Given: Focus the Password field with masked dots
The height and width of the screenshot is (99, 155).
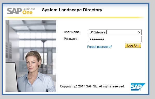Looking at the screenshot, I should [x=115, y=39].
